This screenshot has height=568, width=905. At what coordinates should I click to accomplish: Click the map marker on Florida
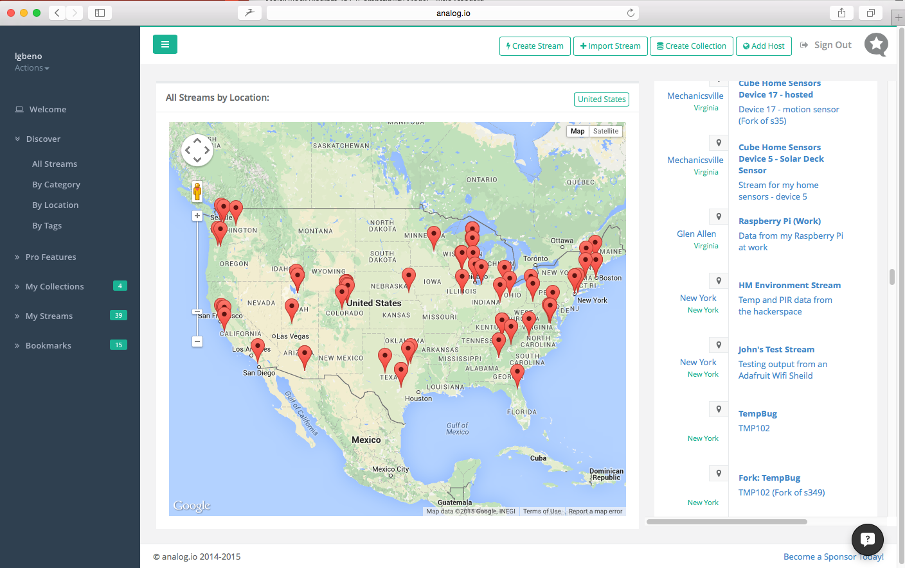[x=517, y=376]
